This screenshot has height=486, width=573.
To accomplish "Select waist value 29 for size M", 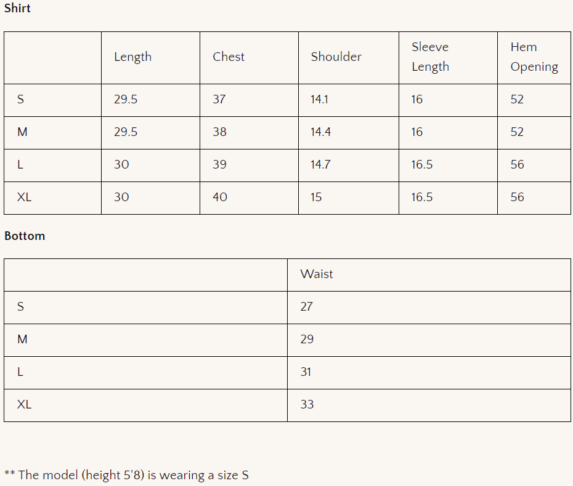I will pos(306,339).
